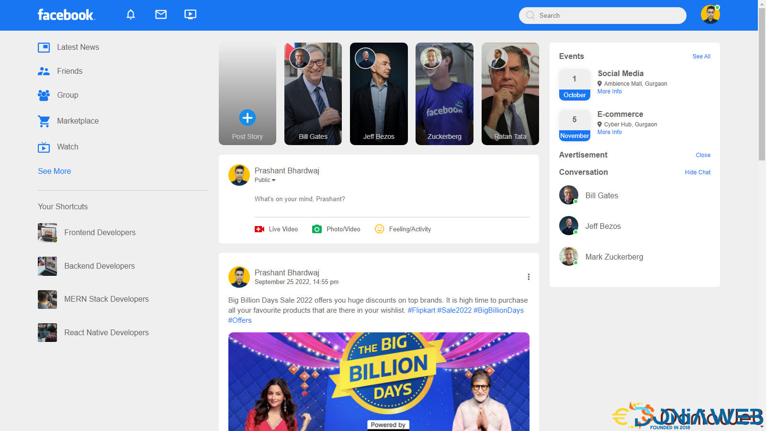Click Live Video label
The image size is (766, 431).
coord(283,229)
